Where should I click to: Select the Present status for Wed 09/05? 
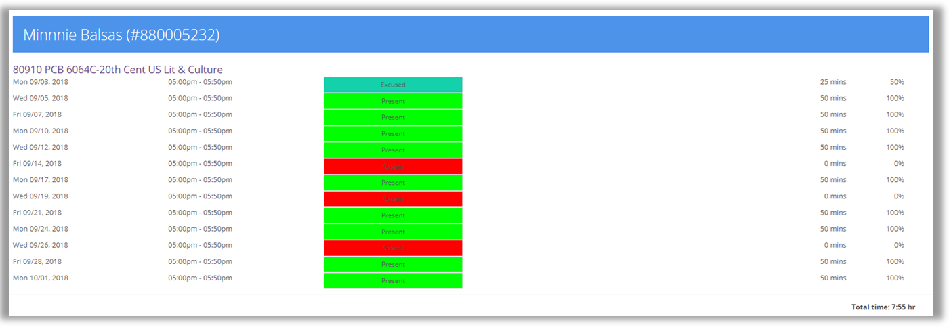click(393, 101)
